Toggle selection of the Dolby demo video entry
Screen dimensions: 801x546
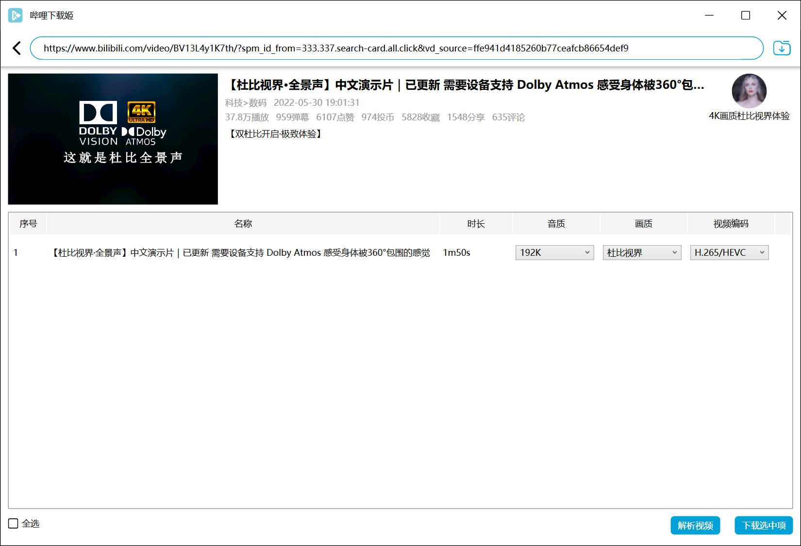[240, 252]
